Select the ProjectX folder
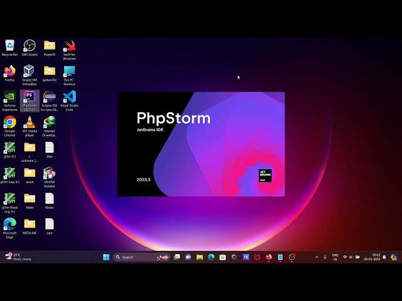 click(x=50, y=48)
